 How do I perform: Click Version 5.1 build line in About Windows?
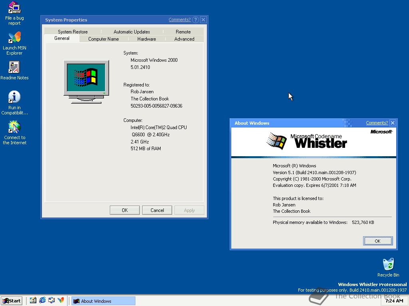(314, 172)
